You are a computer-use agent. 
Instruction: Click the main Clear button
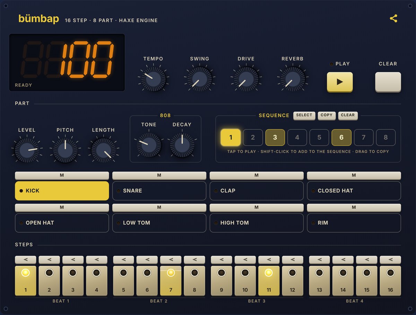(388, 82)
